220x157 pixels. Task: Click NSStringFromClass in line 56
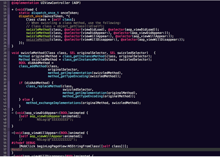coord(83,146)
